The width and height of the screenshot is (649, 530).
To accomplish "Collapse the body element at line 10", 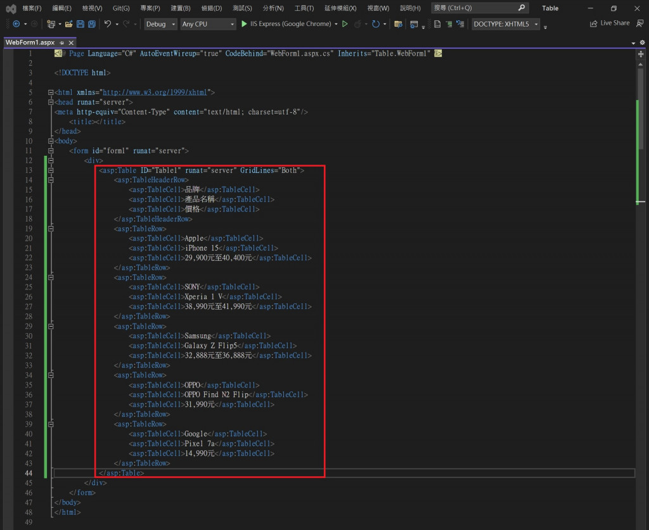I will (x=51, y=141).
